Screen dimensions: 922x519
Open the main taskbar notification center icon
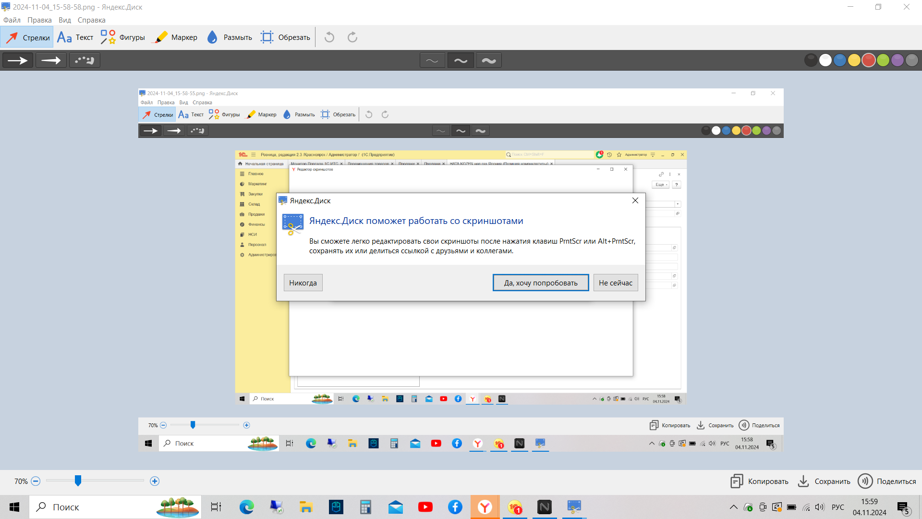[903, 507]
